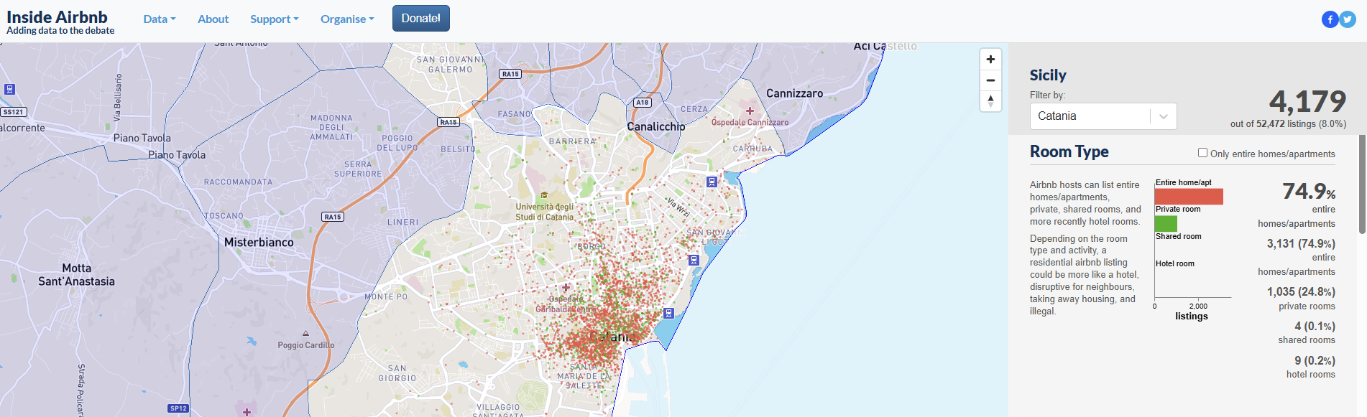Click the 4,179 listings count

coord(1307,101)
